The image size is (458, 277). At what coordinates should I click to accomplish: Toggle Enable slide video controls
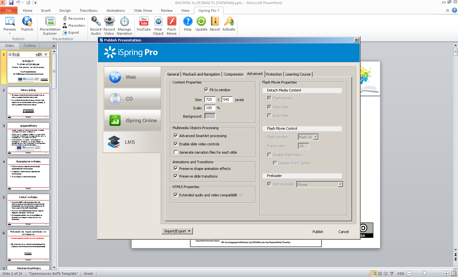click(176, 144)
